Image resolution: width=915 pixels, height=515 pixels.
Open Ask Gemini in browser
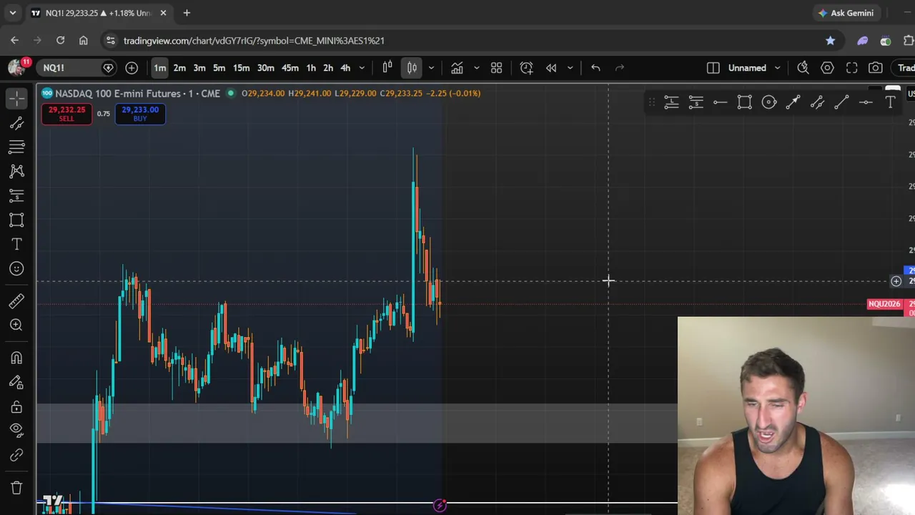click(x=846, y=13)
